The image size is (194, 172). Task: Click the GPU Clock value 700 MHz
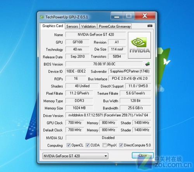(74, 123)
